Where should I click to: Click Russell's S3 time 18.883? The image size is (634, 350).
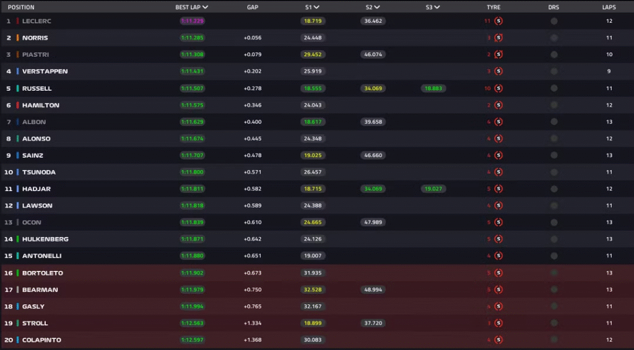[x=433, y=88]
